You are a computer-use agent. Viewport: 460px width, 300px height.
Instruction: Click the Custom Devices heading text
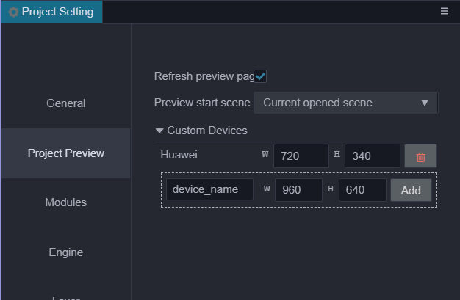207,131
